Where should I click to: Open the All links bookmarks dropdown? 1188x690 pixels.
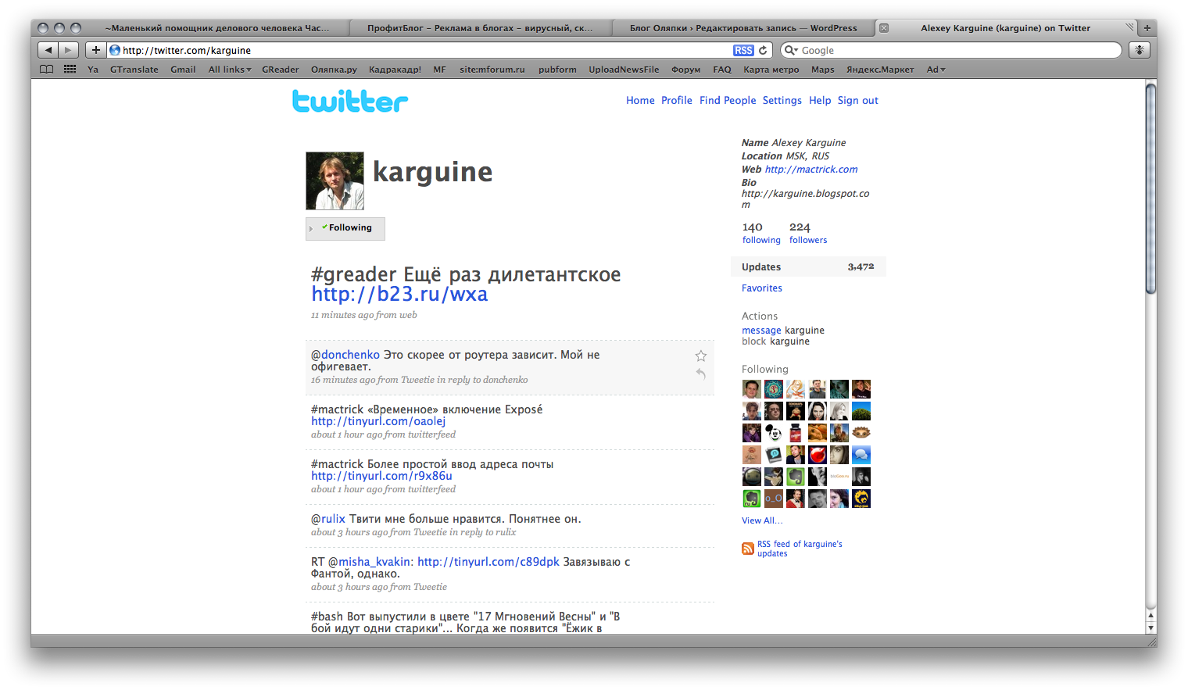pos(230,70)
